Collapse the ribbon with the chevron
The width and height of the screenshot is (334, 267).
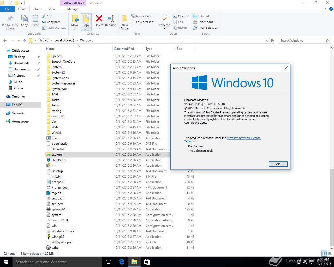[325, 9]
